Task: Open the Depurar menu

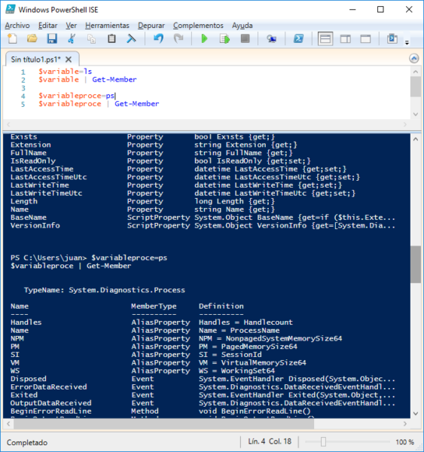Action: pyautogui.click(x=151, y=26)
